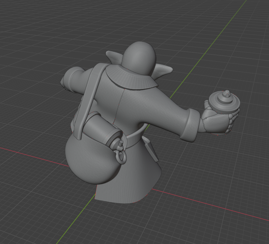Click the vertical seam on the coat back

coord(119,106)
